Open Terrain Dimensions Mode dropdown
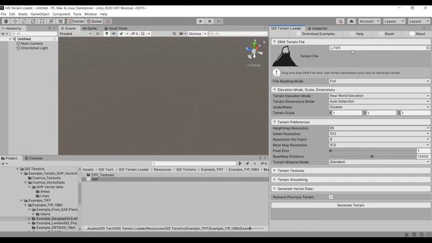Viewport: 432px width, 243px height. tap(379, 101)
